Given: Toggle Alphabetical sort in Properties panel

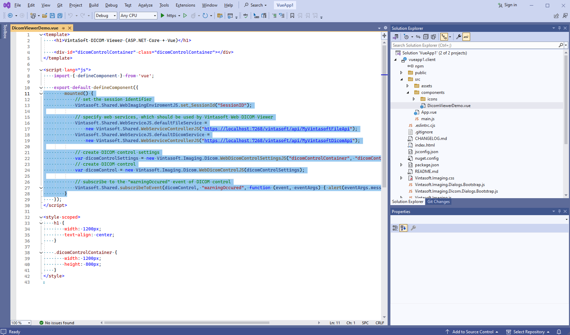Looking at the screenshot, I should 403,228.
